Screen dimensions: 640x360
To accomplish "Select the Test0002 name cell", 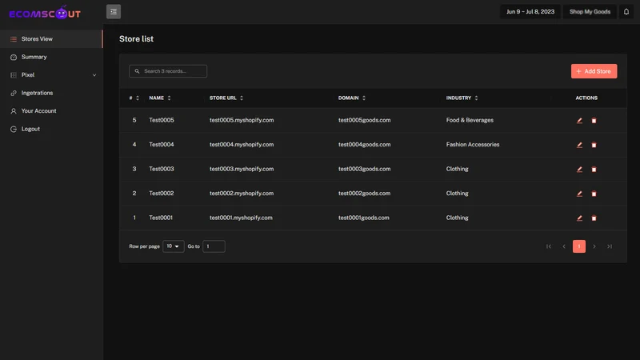I will (162, 193).
